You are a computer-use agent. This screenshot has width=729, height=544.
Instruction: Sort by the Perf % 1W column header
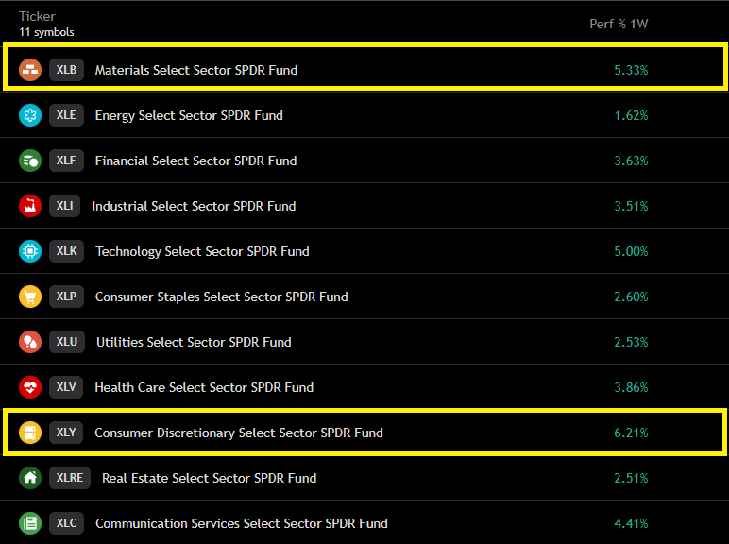point(619,24)
